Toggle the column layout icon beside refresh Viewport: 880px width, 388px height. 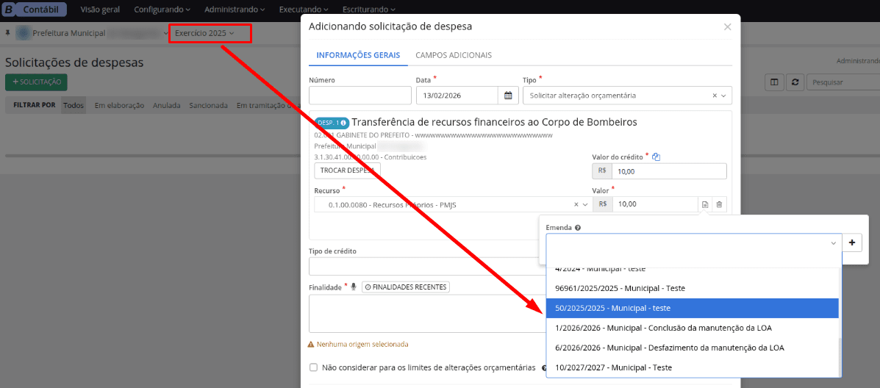(773, 82)
